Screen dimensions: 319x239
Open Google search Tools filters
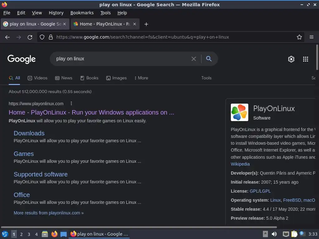point(206,78)
